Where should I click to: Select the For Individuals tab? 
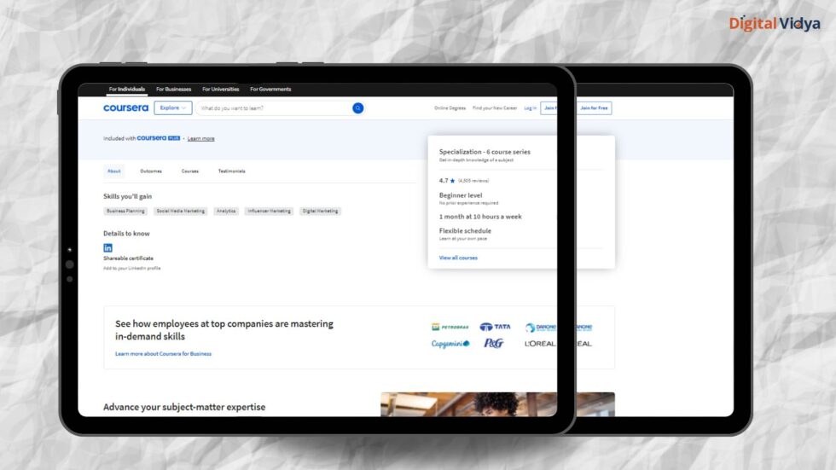click(127, 89)
